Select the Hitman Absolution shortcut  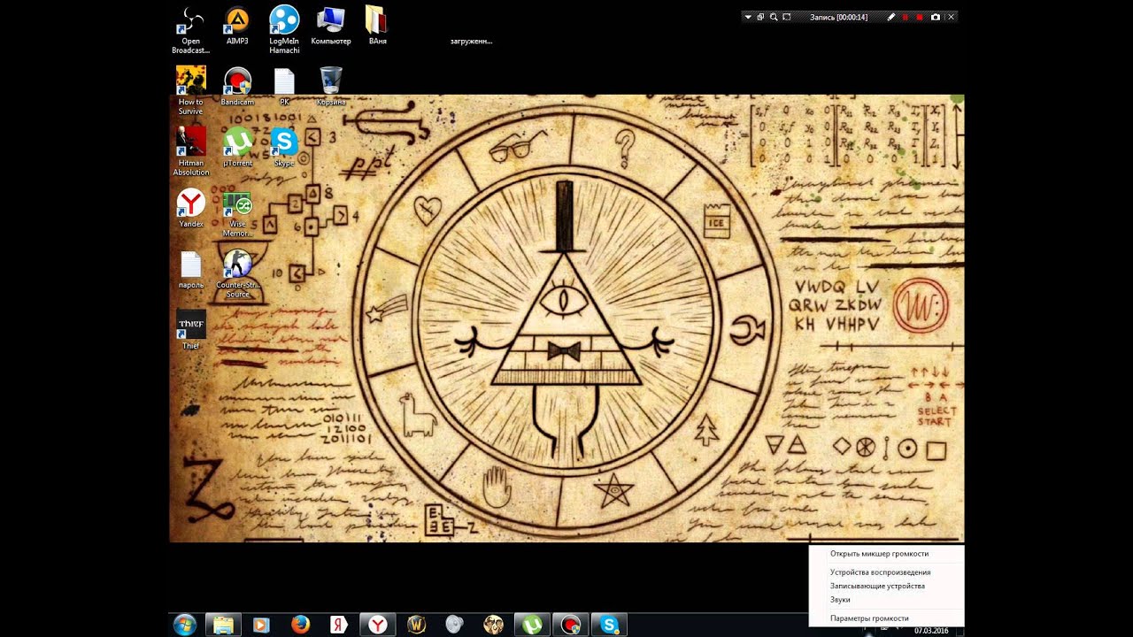190,151
